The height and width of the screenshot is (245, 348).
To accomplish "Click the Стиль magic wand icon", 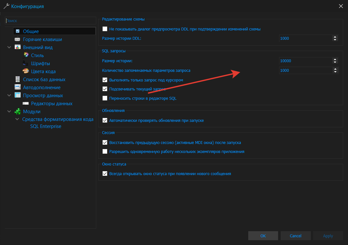I will click(x=26, y=55).
